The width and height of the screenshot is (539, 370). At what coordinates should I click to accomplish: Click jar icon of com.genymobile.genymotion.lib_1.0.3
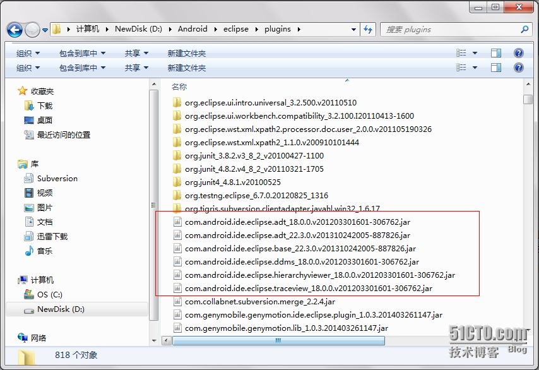pos(177,328)
